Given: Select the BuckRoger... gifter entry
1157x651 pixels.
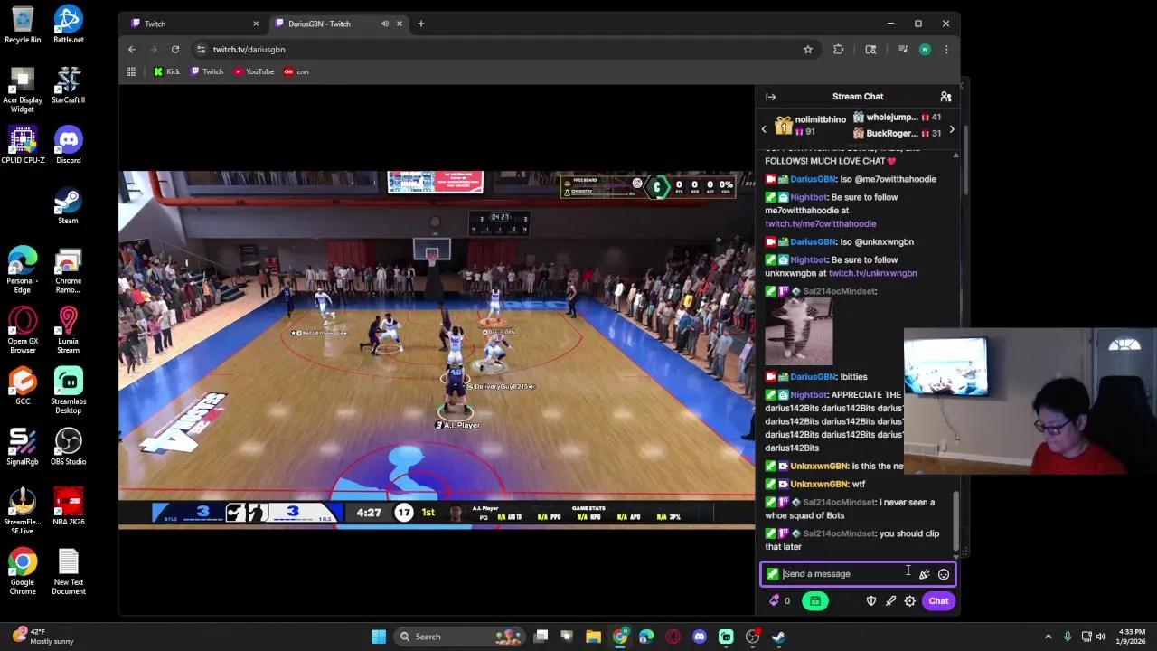Looking at the screenshot, I should click(x=897, y=134).
